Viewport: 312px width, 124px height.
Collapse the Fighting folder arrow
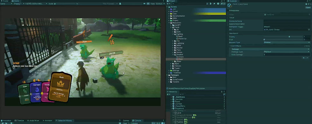[x=173, y=34]
